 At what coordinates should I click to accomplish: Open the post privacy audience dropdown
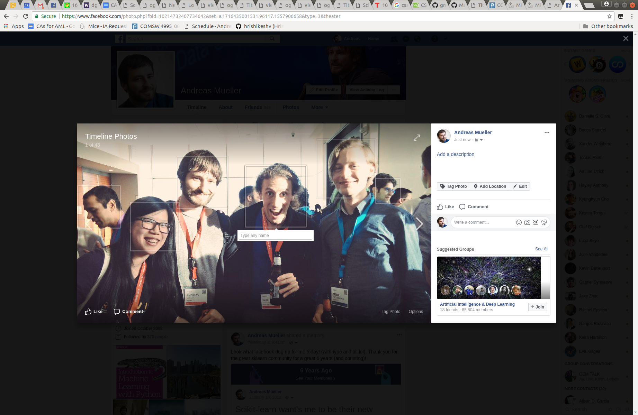coord(479,140)
